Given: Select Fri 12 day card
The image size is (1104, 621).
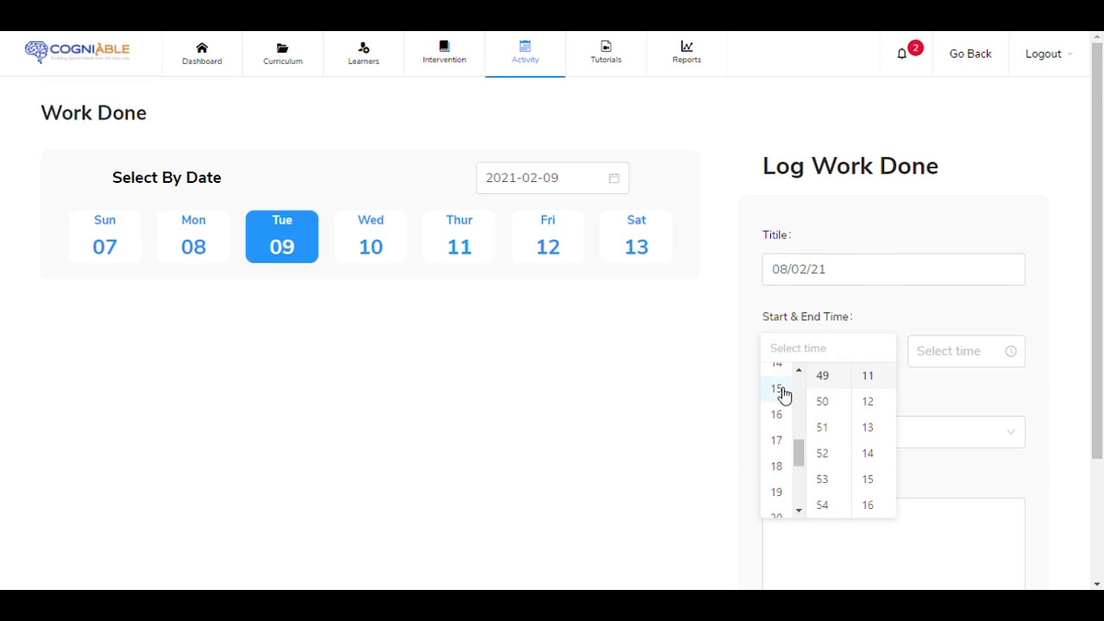Looking at the screenshot, I should click(x=548, y=236).
